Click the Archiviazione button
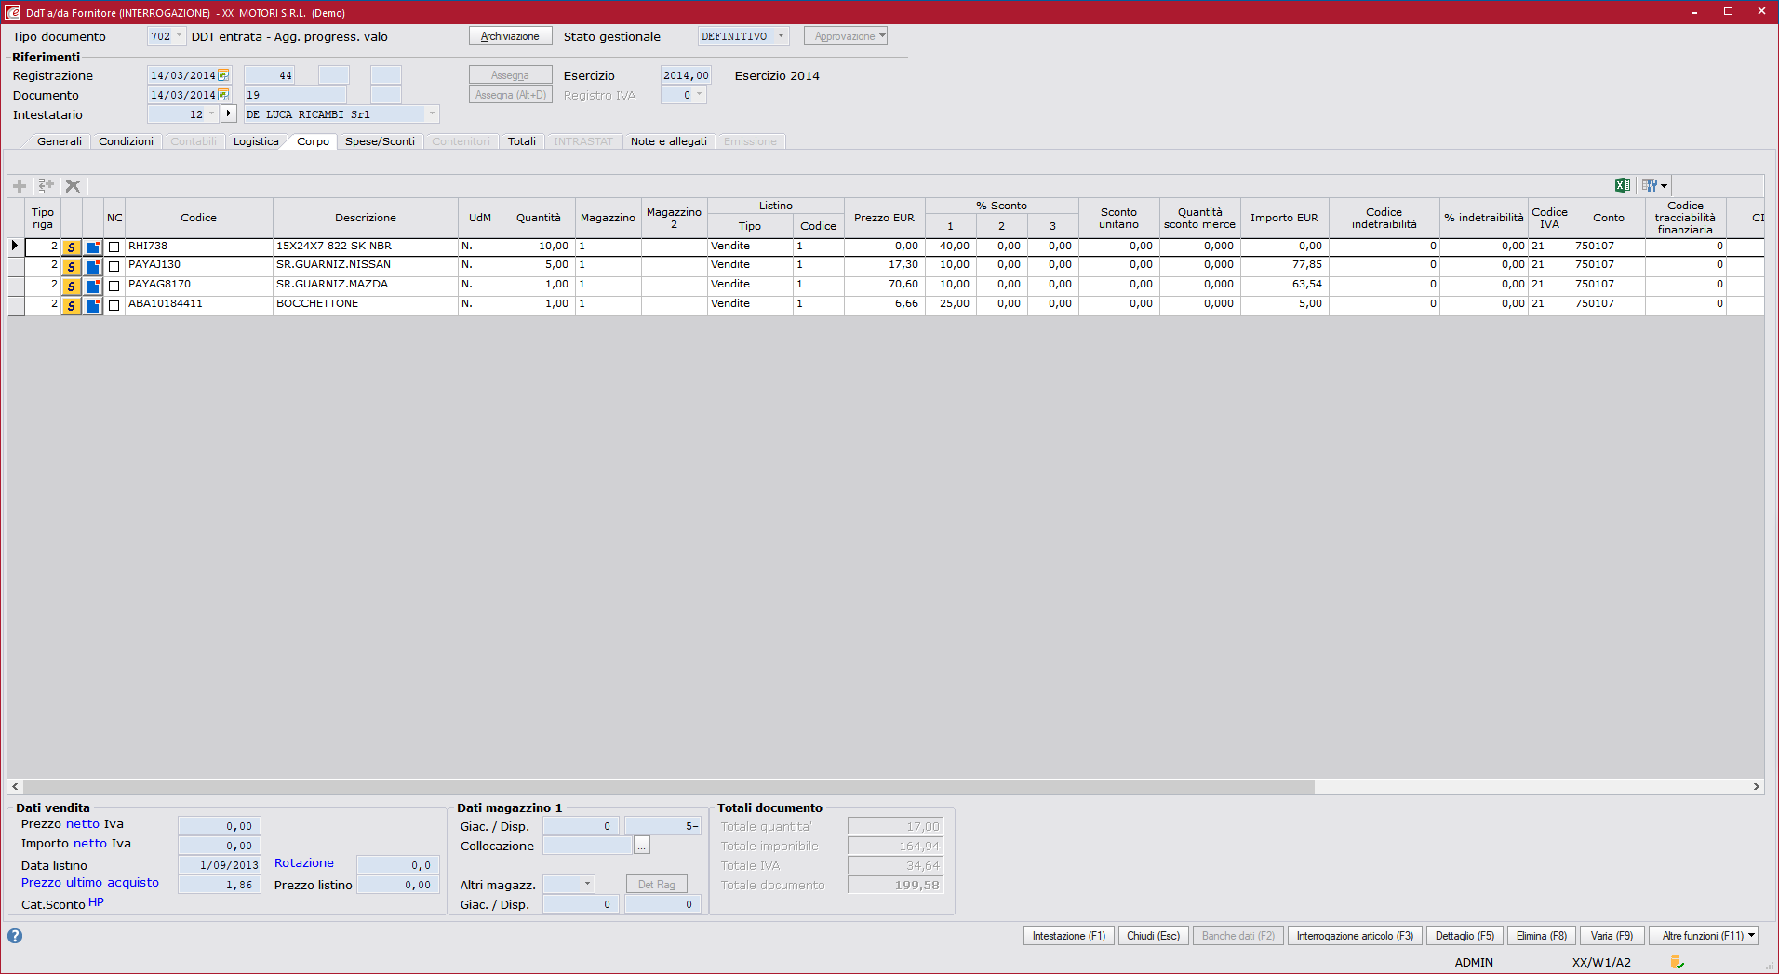 click(511, 36)
